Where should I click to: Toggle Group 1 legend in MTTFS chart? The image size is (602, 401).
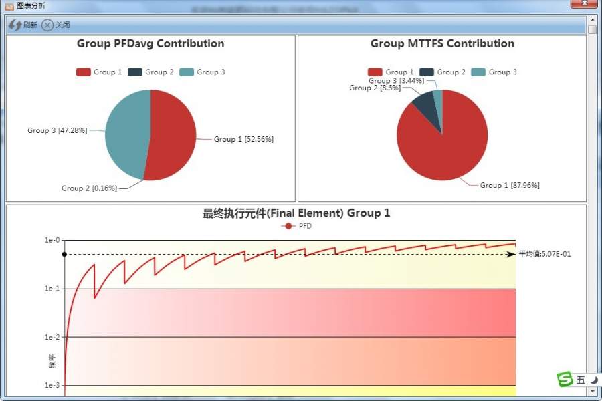(x=391, y=72)
